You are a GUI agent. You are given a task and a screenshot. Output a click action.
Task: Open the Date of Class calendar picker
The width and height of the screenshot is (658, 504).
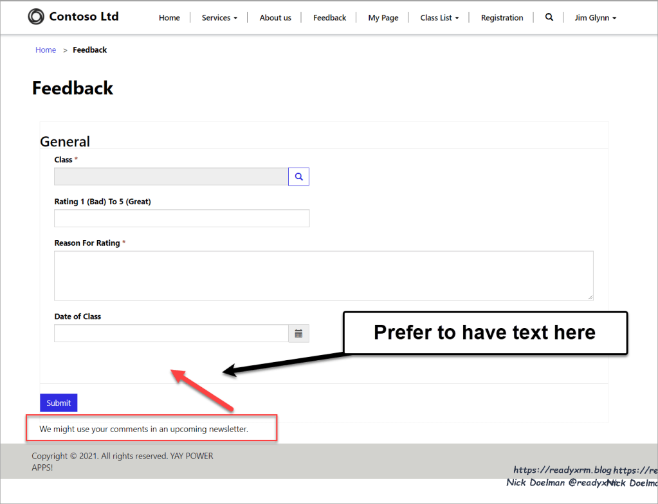coord(298,333)
